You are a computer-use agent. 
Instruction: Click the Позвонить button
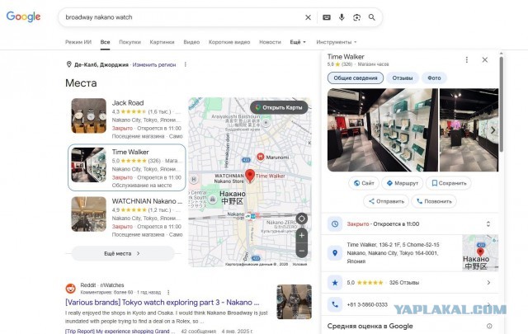click(434, 201)
